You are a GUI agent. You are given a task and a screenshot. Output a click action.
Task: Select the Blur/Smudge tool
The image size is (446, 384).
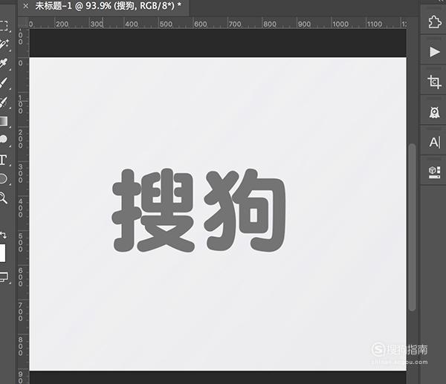coord(4,140)
